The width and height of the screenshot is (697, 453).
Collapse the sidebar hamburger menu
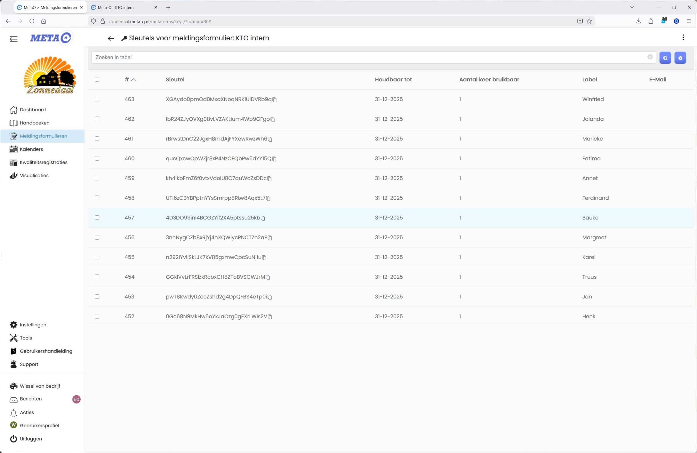(13, 39)
